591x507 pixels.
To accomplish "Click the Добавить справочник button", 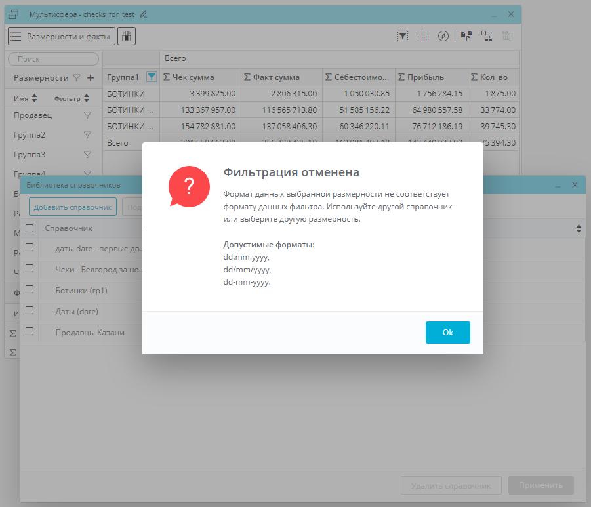I will click(x=73, y=207).
